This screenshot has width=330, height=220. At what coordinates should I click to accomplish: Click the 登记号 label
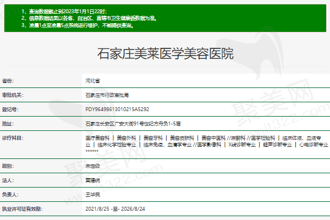click(10, 109)
